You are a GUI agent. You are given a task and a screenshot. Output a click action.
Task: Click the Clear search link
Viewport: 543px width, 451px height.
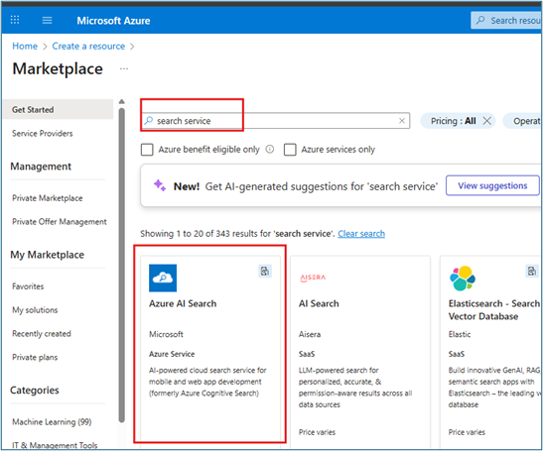(x=361, y=234)
